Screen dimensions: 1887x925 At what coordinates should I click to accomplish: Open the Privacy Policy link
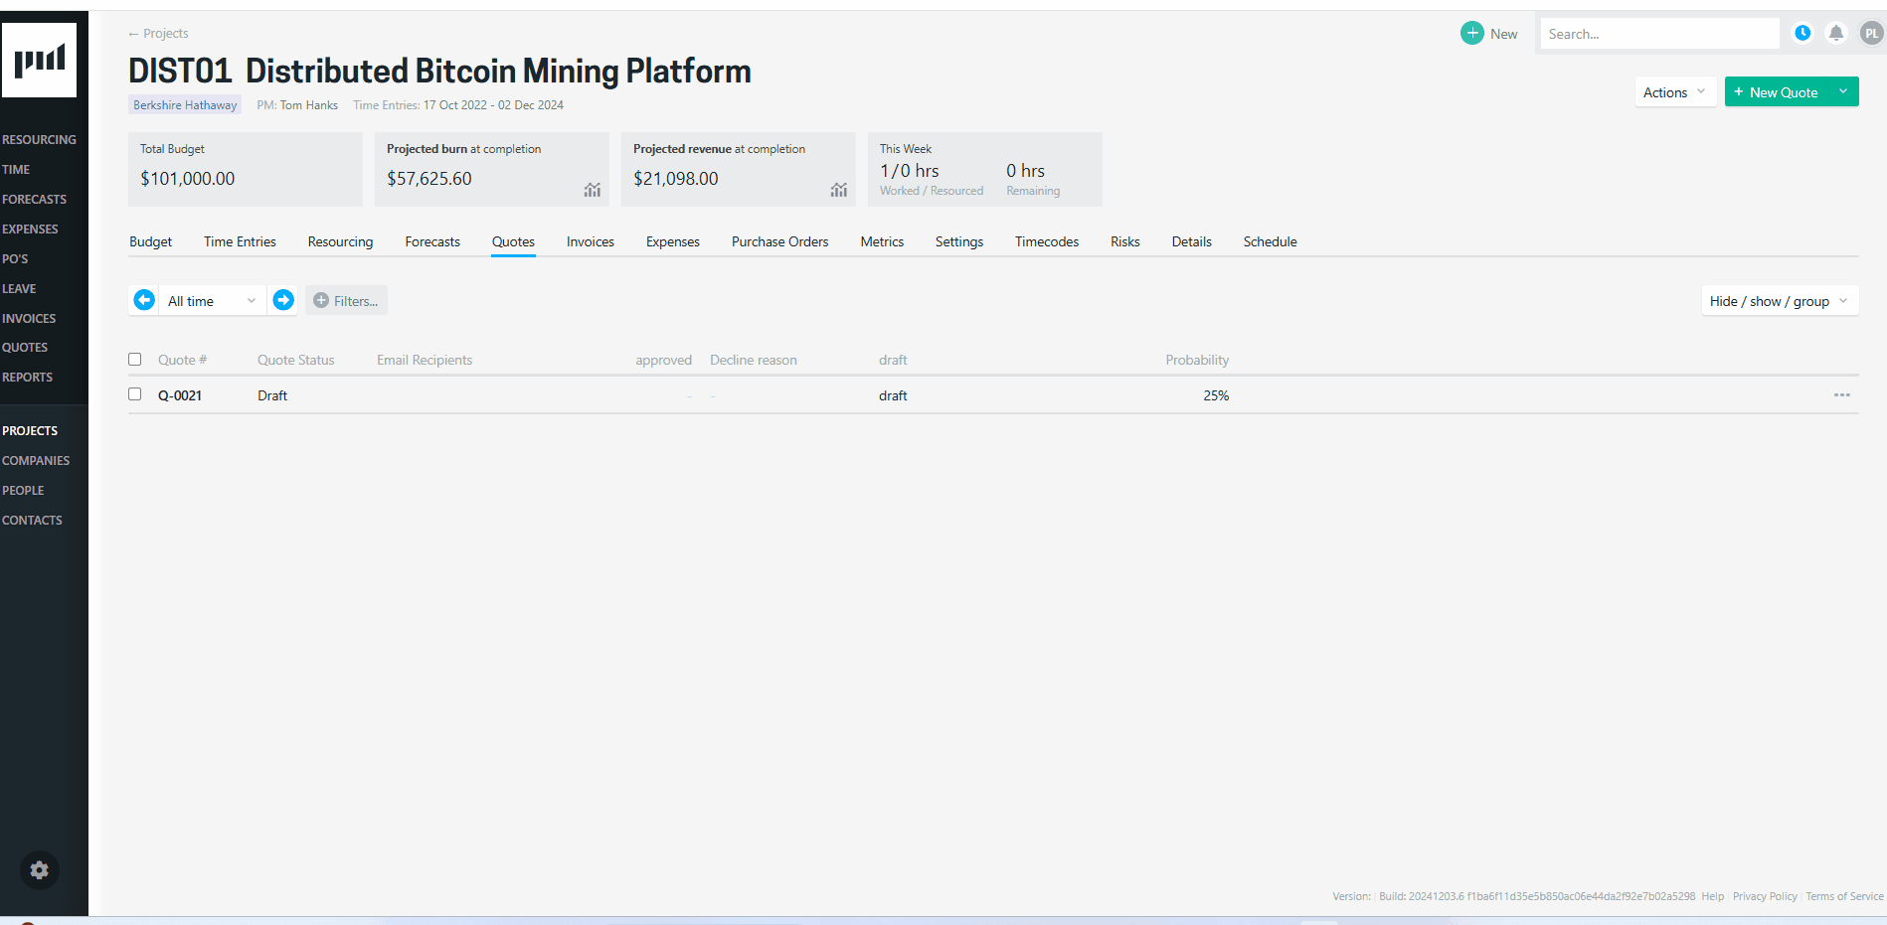1765,896
